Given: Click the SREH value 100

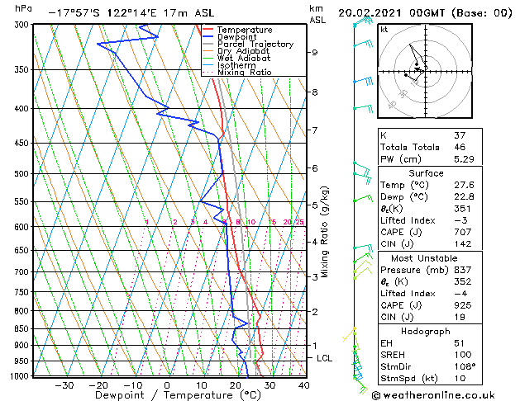Looking at the screenshot, I should pos(462,355).
